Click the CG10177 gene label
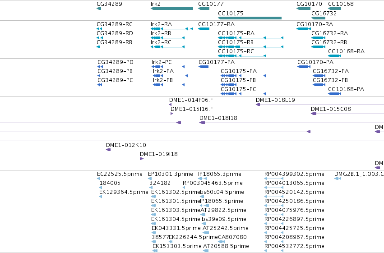The width and height of the screenshot is (384, 253). point(211,4)
